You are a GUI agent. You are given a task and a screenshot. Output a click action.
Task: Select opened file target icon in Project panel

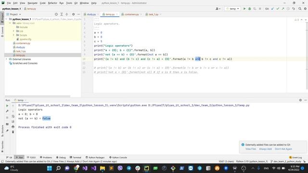56,14
